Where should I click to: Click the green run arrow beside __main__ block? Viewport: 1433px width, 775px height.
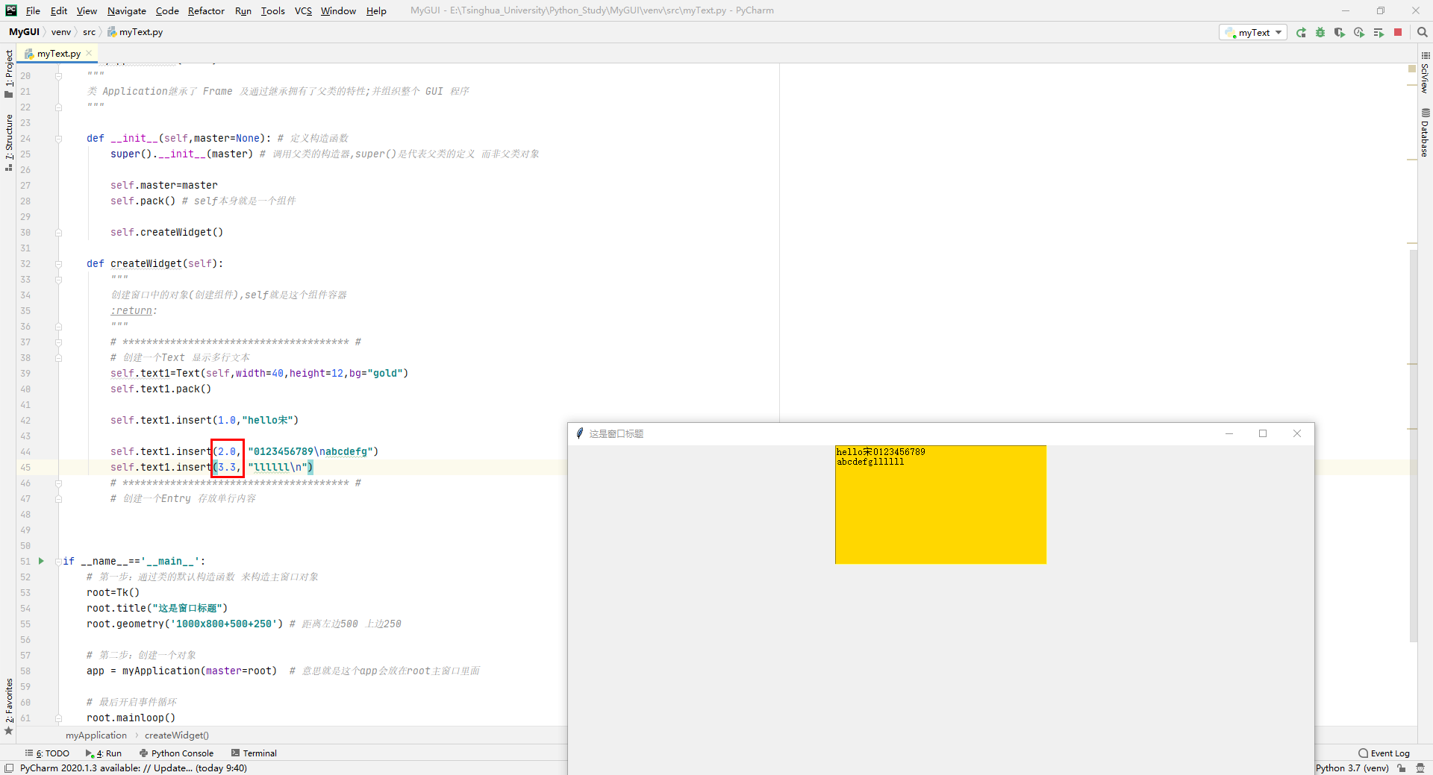click(x=40, y=561)
